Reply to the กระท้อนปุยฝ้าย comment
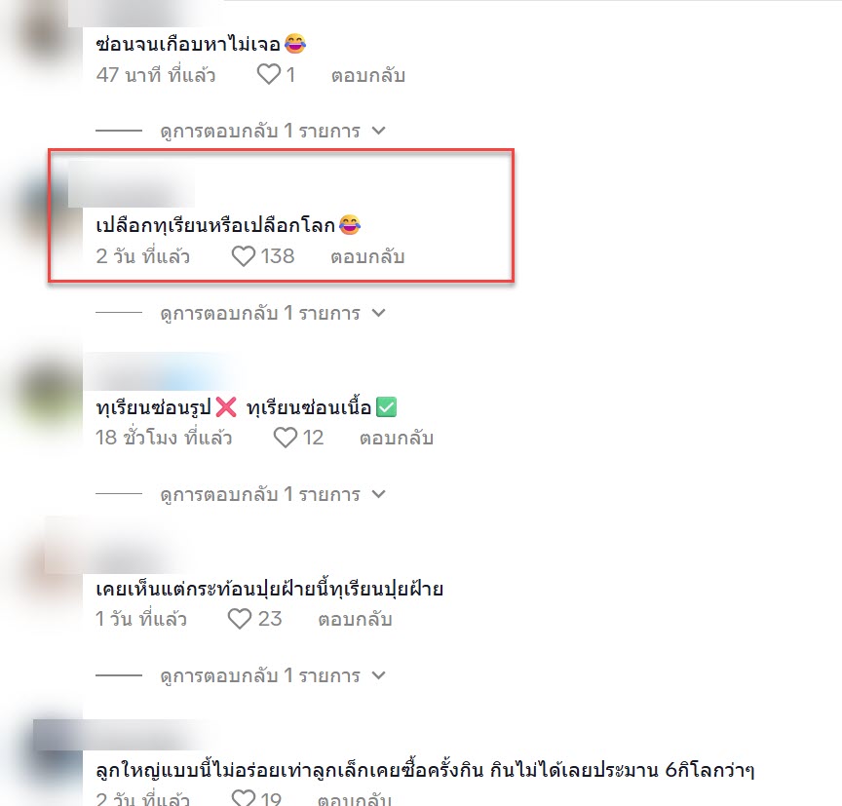Screen dimensions: 842x806 pyautogui.click(x=355, y=619)
